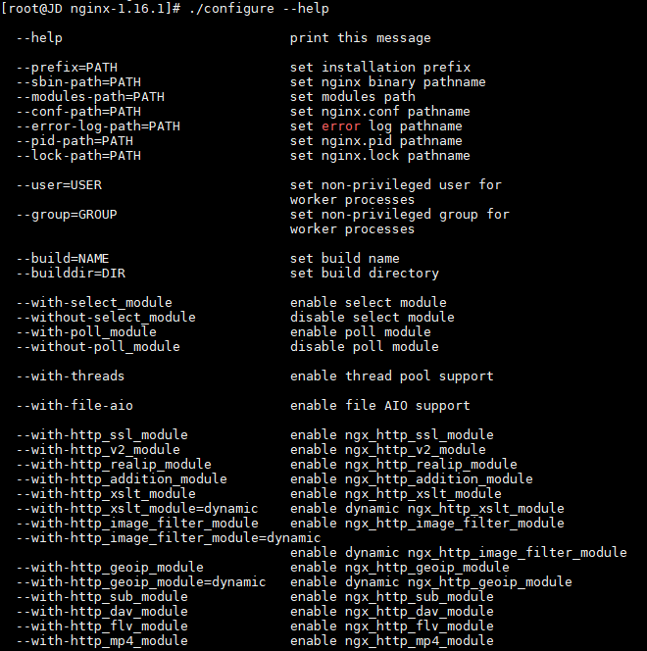This screenshot has height=651, width=647.
Task: Click the --with-http_xslt_module=dynamic option
Action: coord(137,509)
